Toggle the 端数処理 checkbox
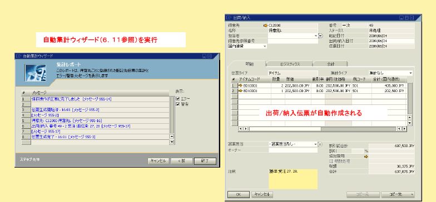The height and width of the screenshot is (202, 436). coord(331,161)
